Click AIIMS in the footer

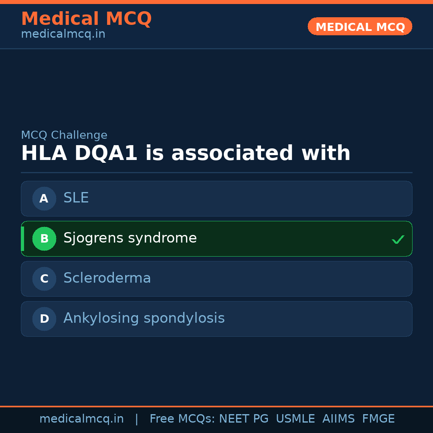pos(338,419)
